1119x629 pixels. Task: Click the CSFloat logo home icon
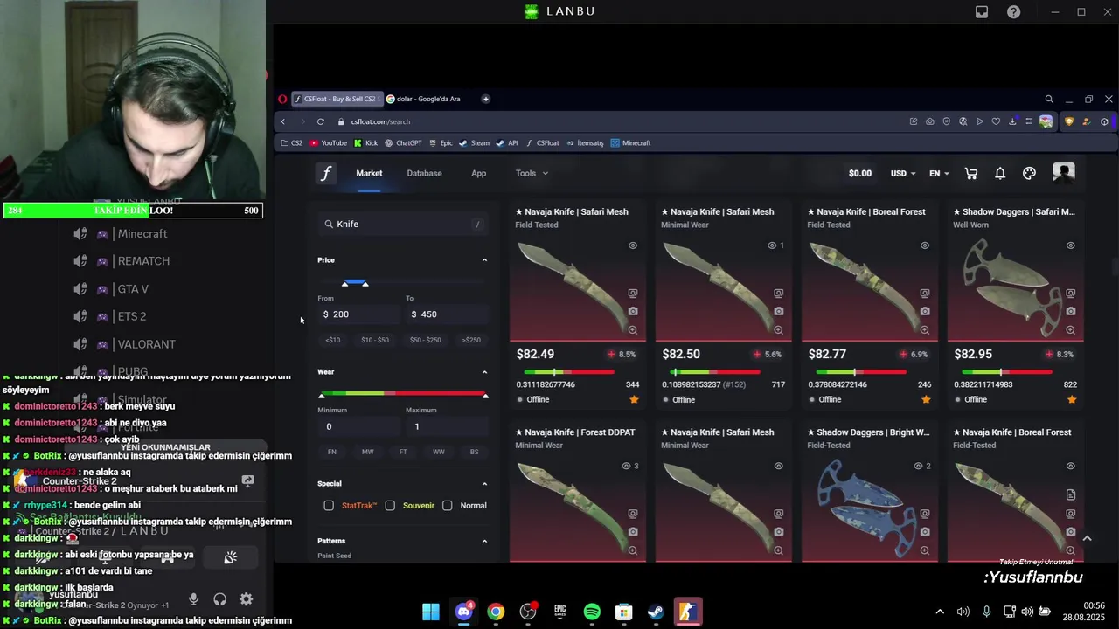tap(325, 173)
